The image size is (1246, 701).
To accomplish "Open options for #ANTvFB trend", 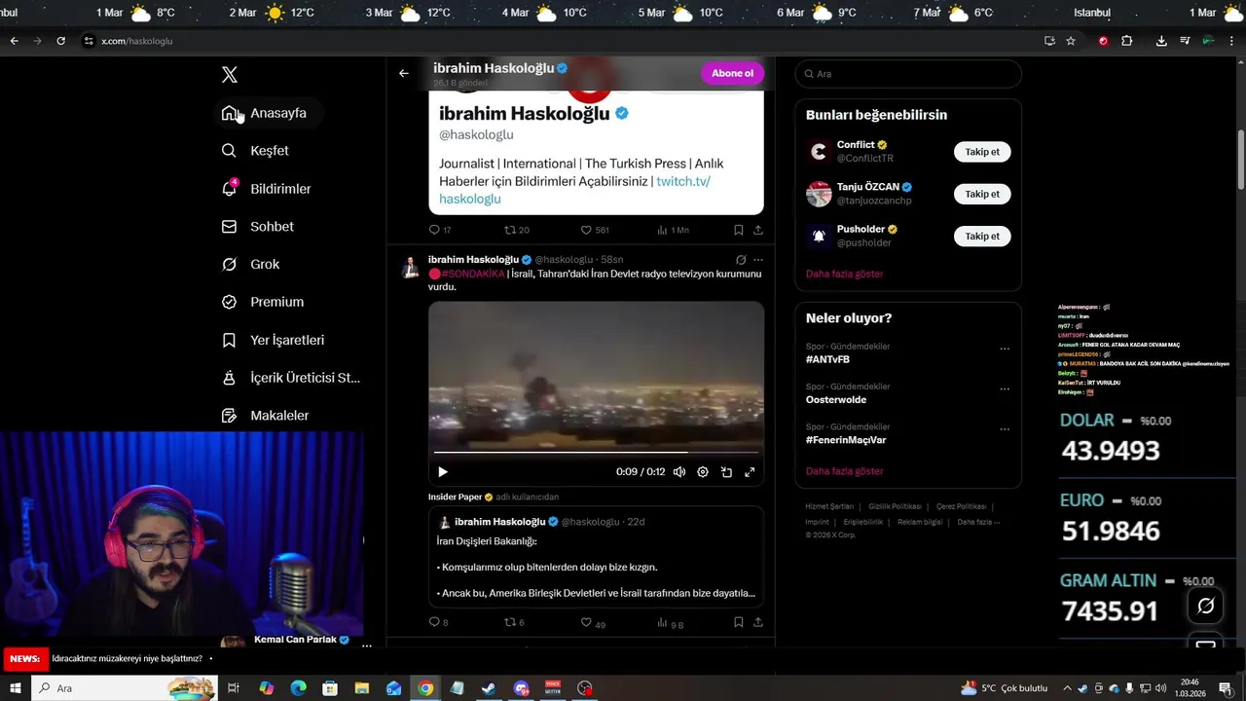I will [x=1005, y=349].
